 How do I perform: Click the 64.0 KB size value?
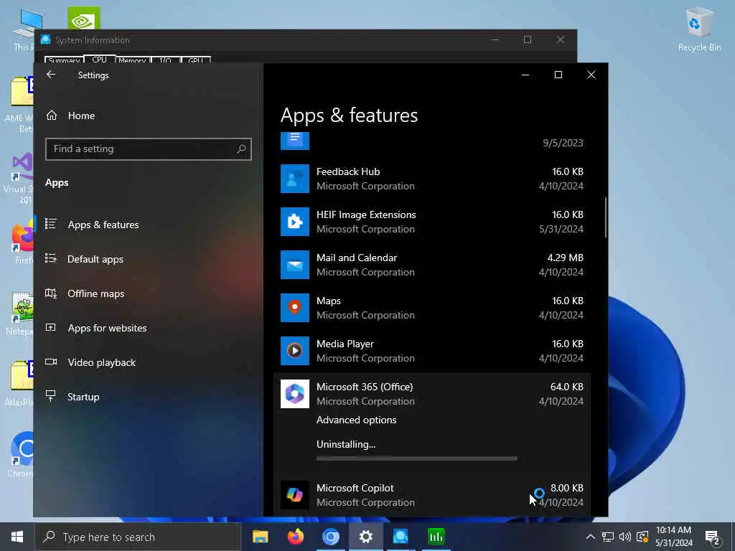coord(567,387)
